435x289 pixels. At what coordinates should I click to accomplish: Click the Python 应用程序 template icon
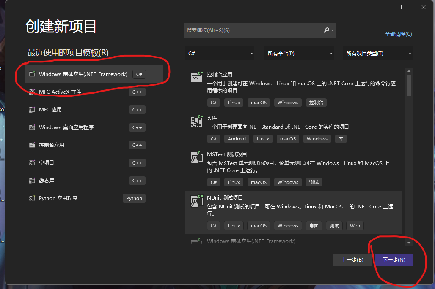(32, 198)
